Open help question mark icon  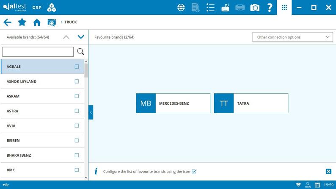click(270, 8)
